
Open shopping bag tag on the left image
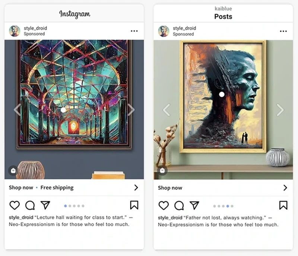13,170
